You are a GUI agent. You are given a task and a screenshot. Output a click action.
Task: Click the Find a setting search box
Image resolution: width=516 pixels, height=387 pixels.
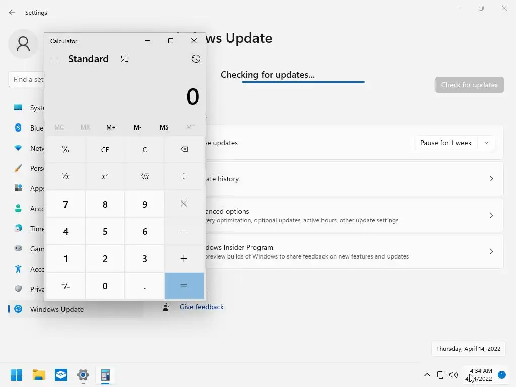tap(26, 79)
